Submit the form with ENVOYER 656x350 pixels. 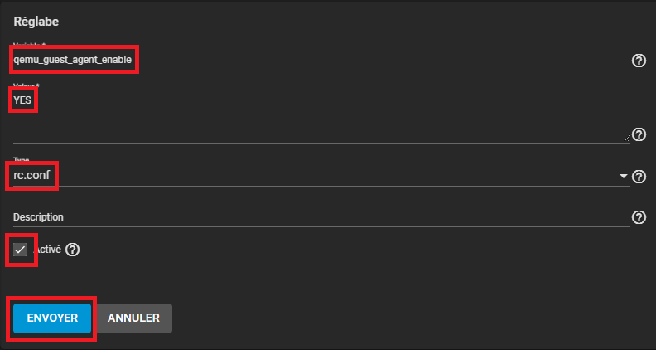click(x=52, y=318)
